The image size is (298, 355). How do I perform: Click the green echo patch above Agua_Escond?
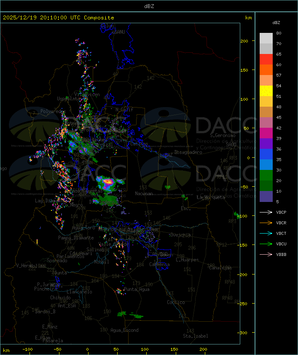click(x=122, y=314)
